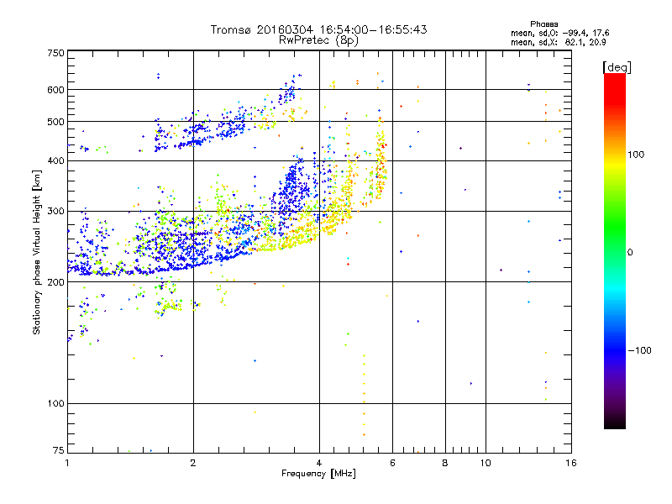The height and width of the screenshot is (504, 672).
Task: Click the "[deg]" colorbar unit label
Action: pos(617,67)
